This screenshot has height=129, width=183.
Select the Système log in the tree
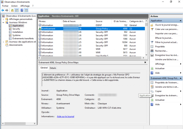click(x=16, y=35)
